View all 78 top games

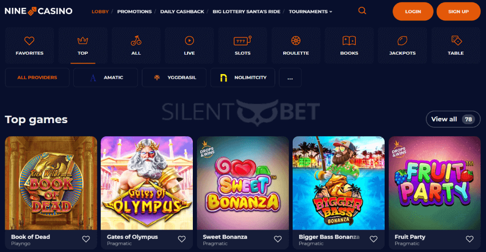click(453, 119)
